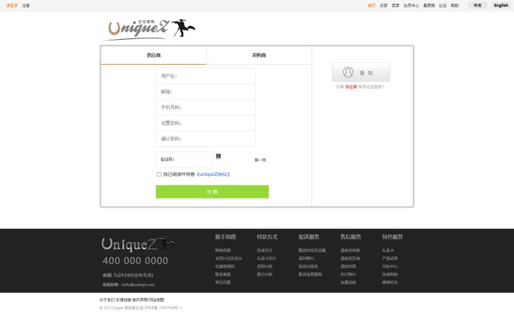Viewport: 514px width, 312px height.
Task: Switch language to English
Action: 501,5
